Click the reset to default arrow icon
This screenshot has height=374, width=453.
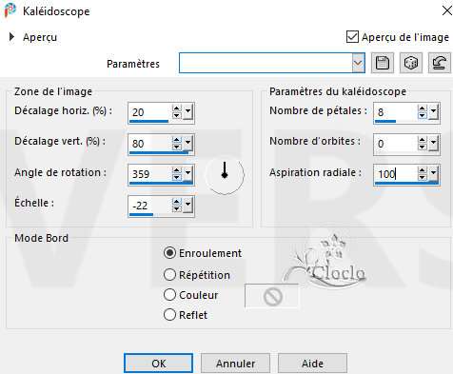click(440, 63)
